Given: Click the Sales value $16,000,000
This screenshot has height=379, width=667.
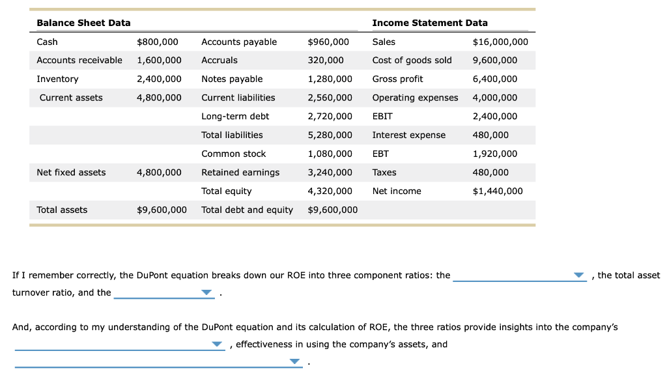Looking at the screenshot, I should click(x=500, y=42).
